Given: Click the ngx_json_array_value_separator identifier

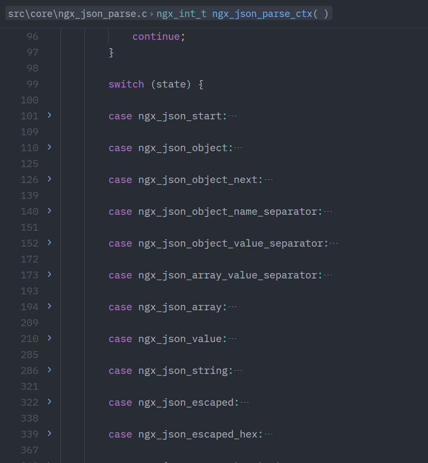Looking at the screenshot, I should pyautogui.click(x=228, y=275).
